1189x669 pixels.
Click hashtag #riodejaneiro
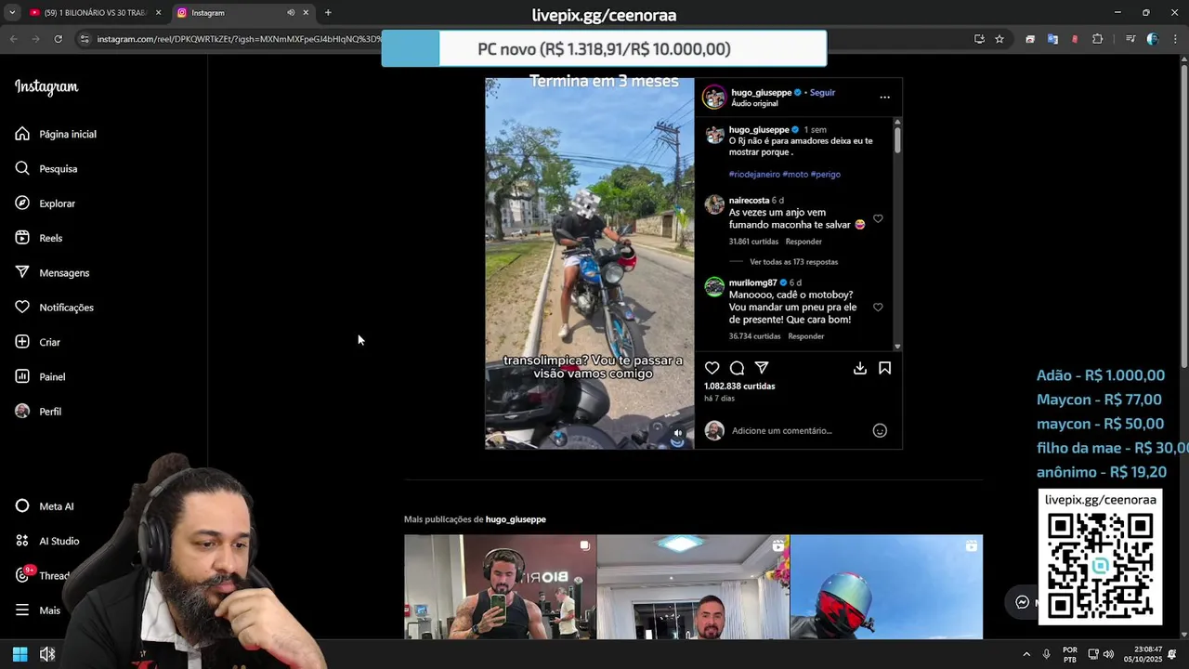click(754, 175)
